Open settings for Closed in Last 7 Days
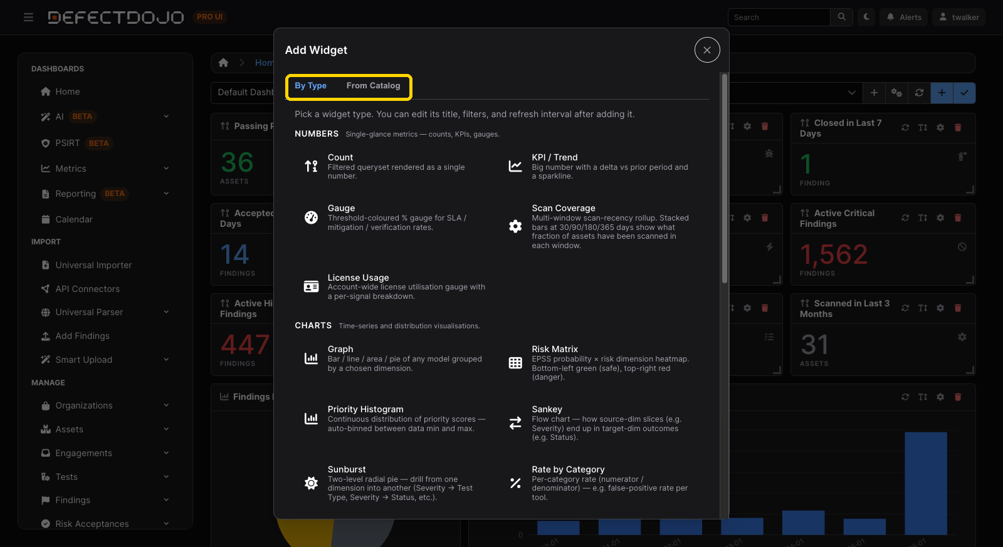 coord(940,128)
